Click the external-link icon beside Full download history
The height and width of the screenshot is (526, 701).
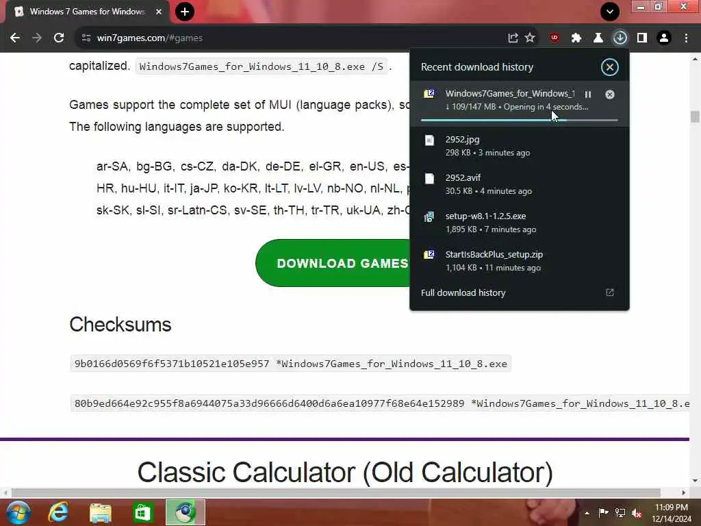(610, 292)
